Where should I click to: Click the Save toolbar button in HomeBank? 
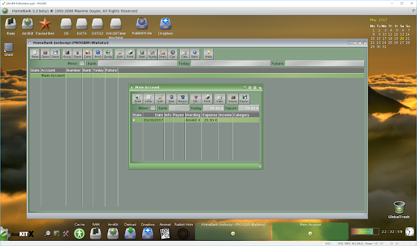[55, 54]
